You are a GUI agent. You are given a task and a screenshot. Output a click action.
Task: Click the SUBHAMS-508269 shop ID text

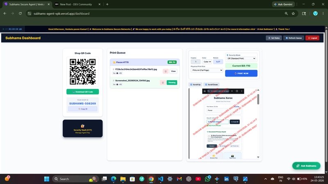(x=83, y=103)
